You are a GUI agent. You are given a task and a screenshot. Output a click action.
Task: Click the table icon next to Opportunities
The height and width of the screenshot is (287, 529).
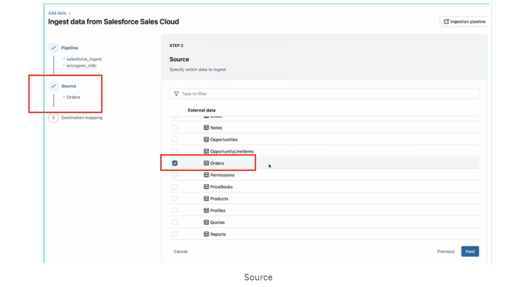click(x=207, y=139)
